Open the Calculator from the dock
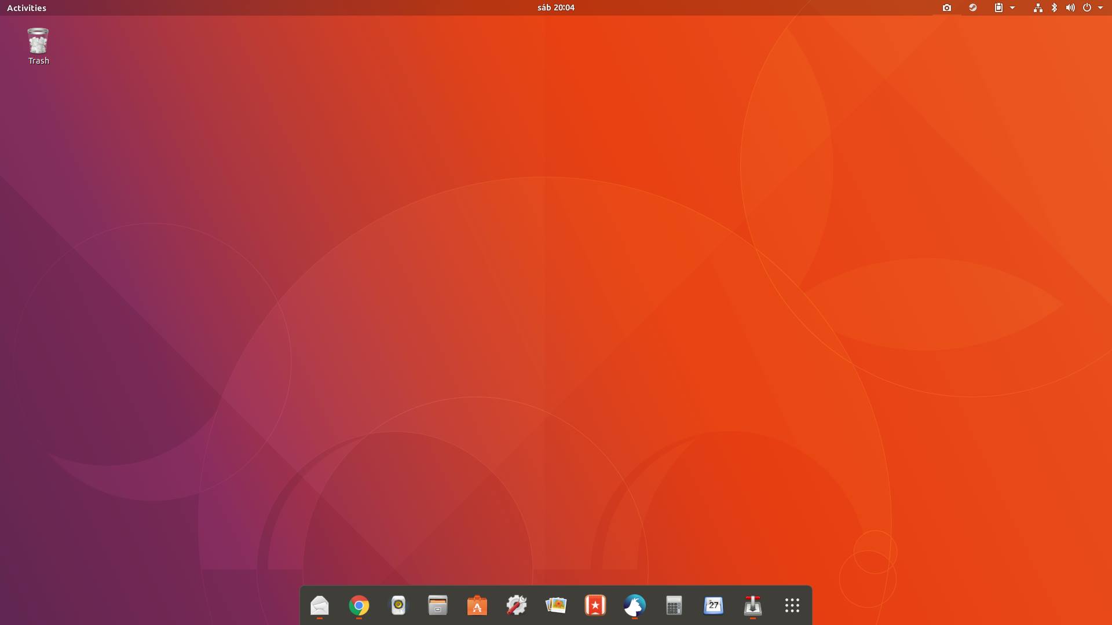Viewport: 1112px width, 625px height. 674,605
